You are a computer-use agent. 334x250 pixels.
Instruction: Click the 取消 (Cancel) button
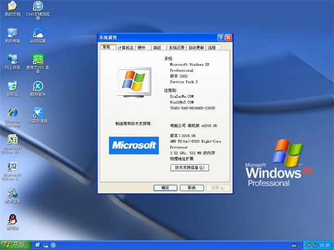coord(191,188)
